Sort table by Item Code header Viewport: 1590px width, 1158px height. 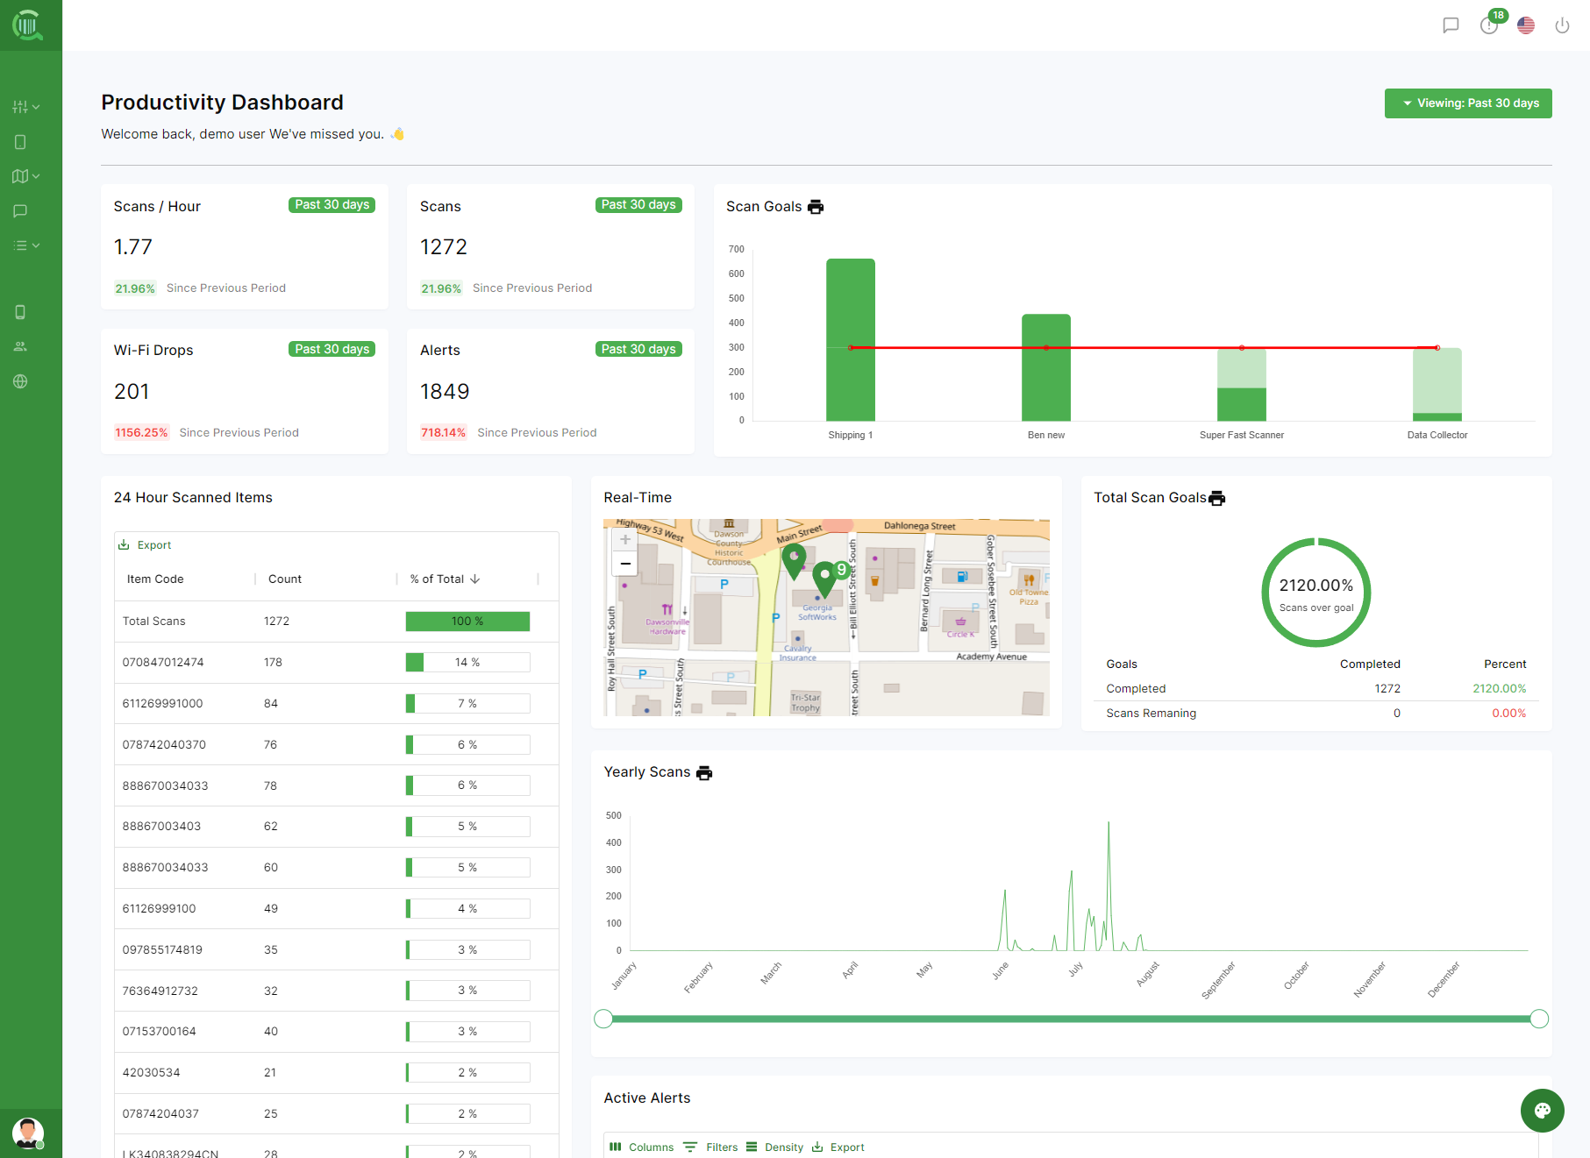[155, 579]
